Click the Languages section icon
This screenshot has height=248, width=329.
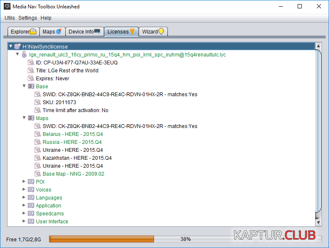click(31, 197)
